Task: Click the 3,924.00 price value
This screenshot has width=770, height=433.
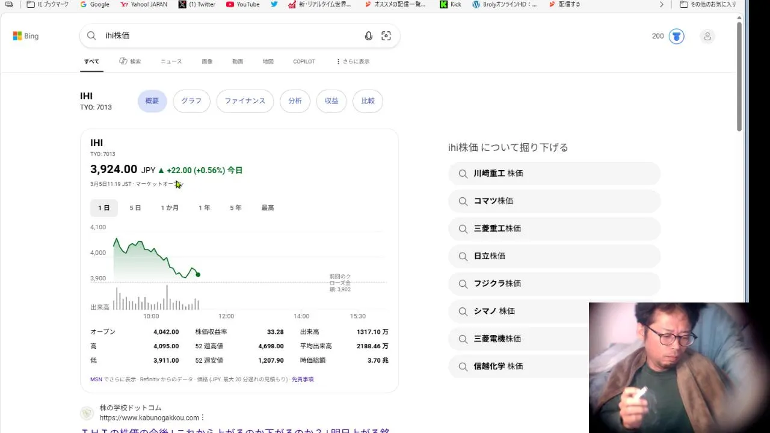Action: [x=114, y=170]
